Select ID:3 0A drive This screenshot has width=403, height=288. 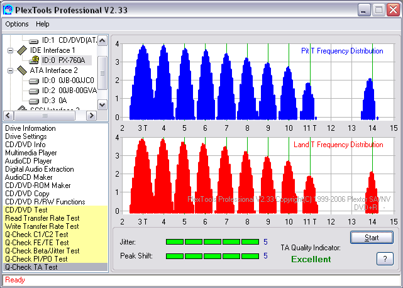pos(55,101)
